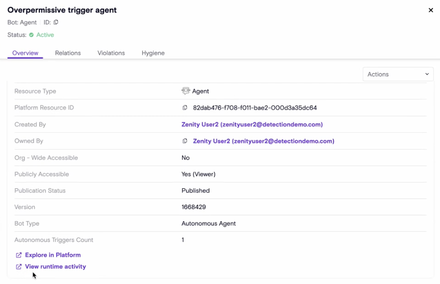440x284 pixels.
Task: Click the green Active status checkmark icon
Action: pos(31,35)
